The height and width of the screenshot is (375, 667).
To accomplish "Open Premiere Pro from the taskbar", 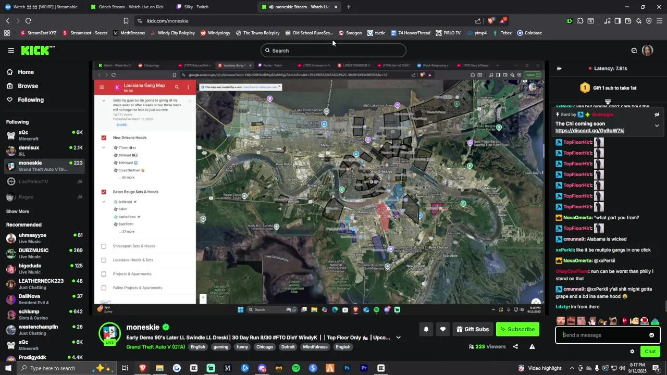I will pyautogui.click(x=364, y=368).
